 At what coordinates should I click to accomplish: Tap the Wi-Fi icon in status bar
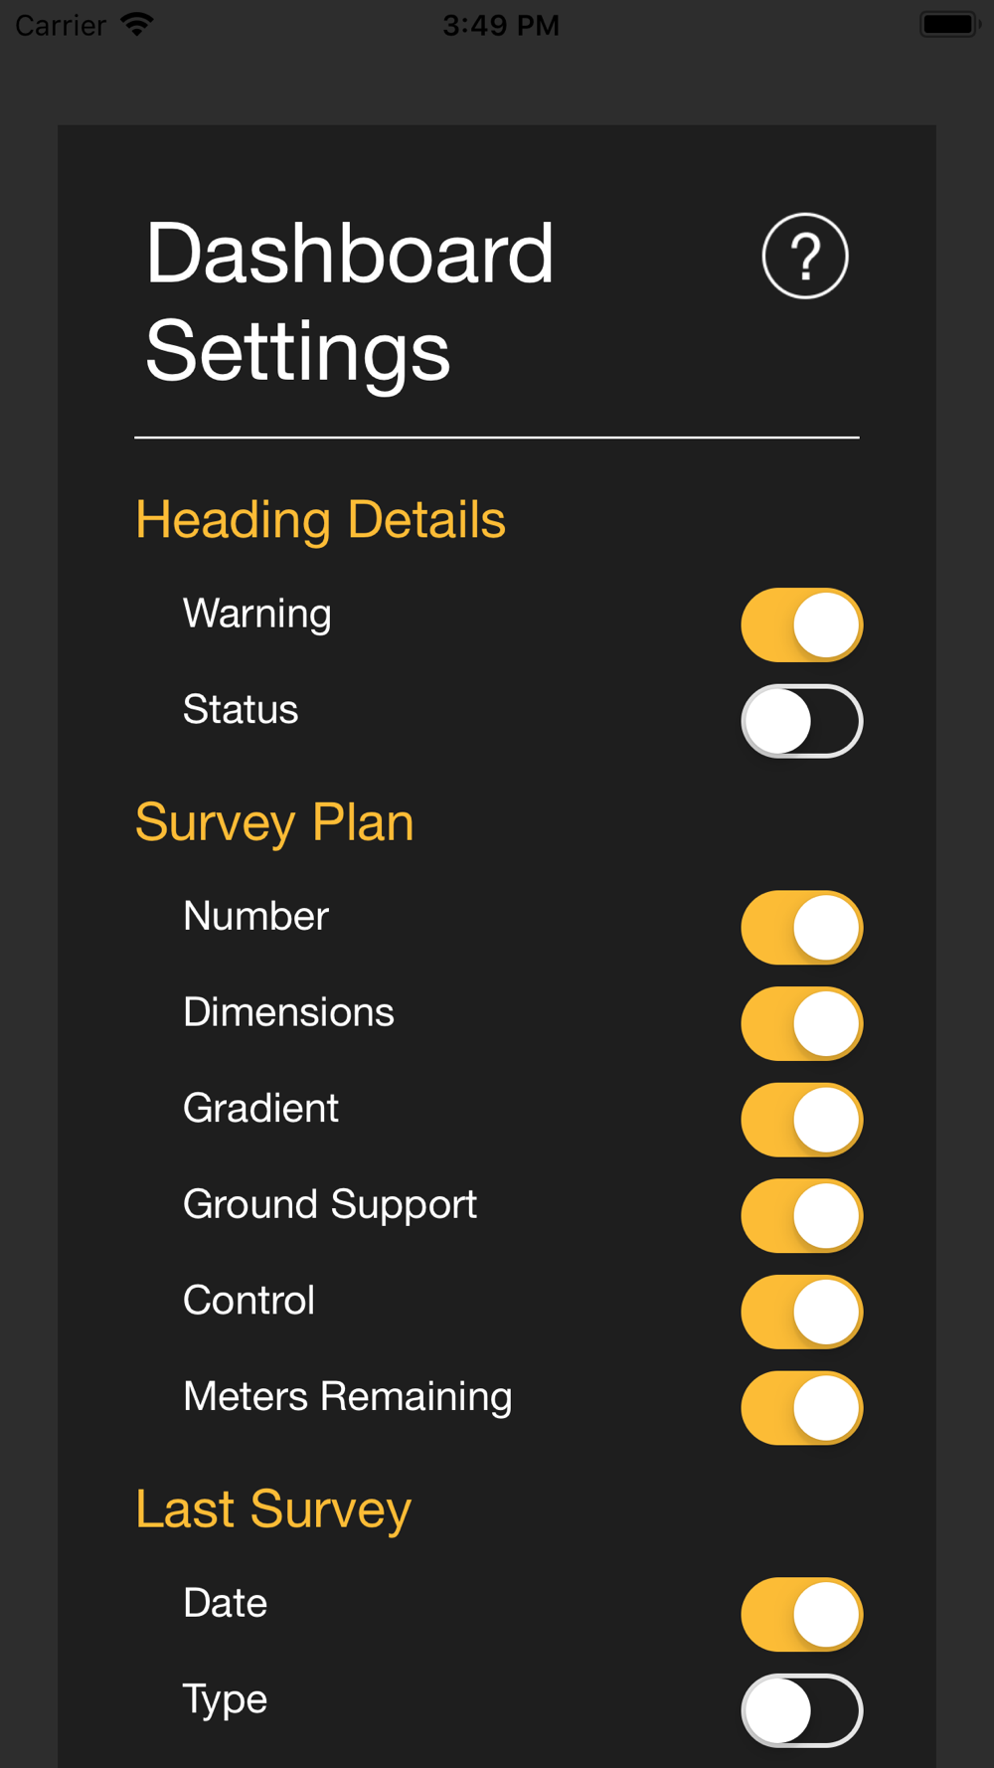point(136,24)
